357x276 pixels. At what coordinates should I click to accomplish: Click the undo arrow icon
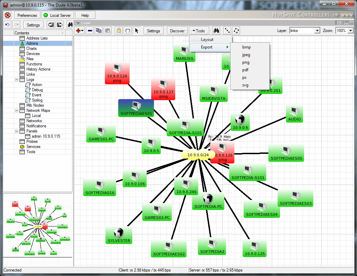tap(8, 24)
